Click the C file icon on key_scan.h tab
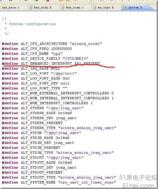The image size is (158, 189). [31, 8]
